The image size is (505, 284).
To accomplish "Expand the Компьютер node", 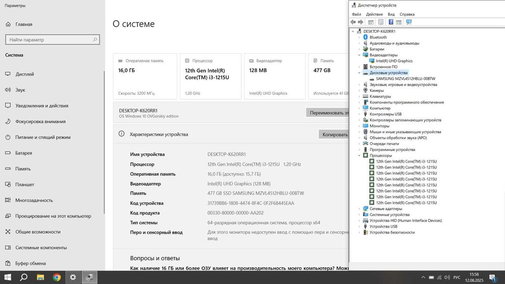I will pyautogui.click(x=359, y=108).
